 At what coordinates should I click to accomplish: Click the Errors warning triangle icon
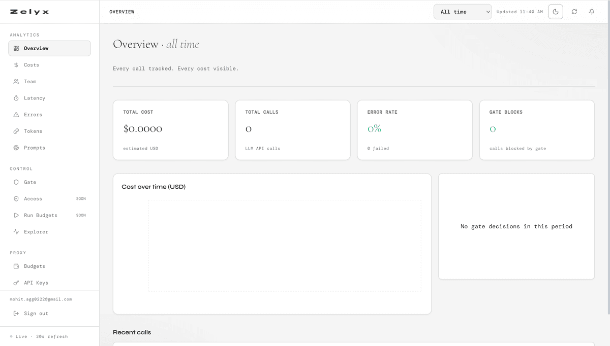(16, 115)
